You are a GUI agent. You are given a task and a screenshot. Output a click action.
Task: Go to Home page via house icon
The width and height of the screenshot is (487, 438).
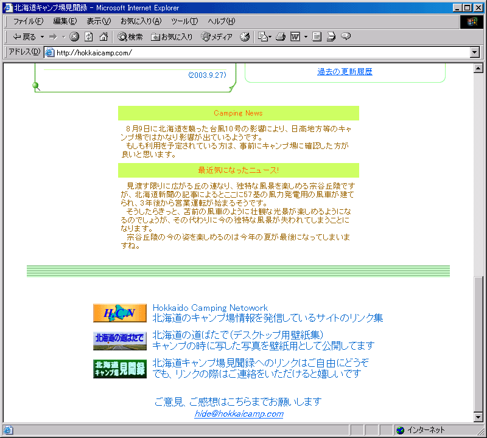pyautogui.click(x=103, y=36)
